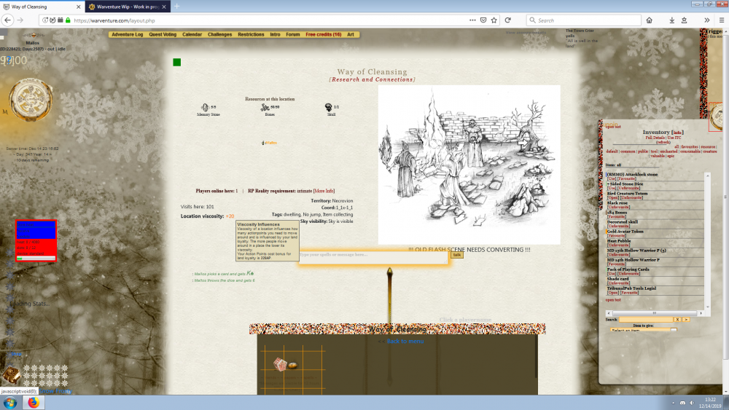Screen dimensions: 729x410
Task: Unfavourite the Black rose item
Action: [x=618, y=207]
